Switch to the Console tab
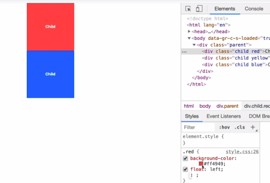 pyautogui.click(x=254, y=9)
